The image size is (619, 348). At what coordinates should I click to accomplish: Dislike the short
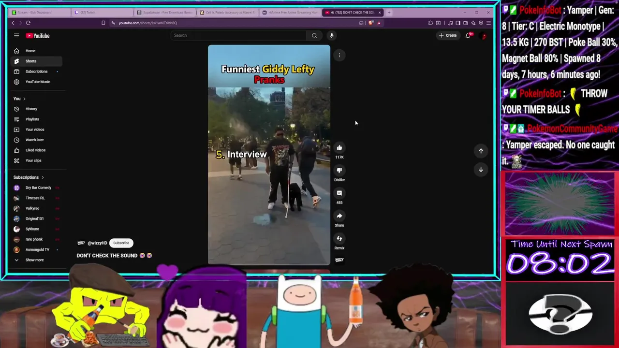339,171
